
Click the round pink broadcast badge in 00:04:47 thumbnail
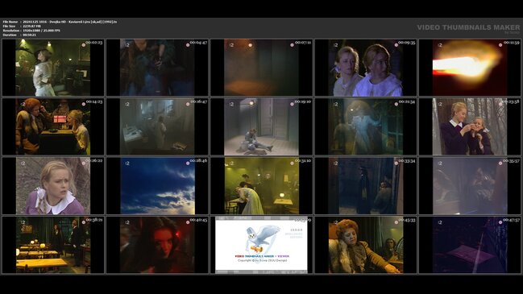coord(188,45)
